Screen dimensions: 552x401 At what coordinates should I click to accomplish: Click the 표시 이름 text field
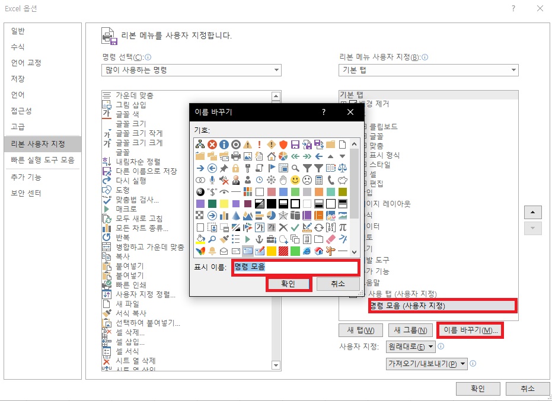[295, 267]
